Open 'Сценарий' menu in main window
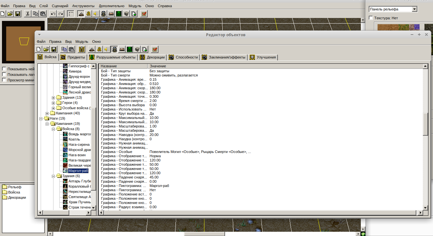Viewport: 433px width, 236px height. point(60,6)
